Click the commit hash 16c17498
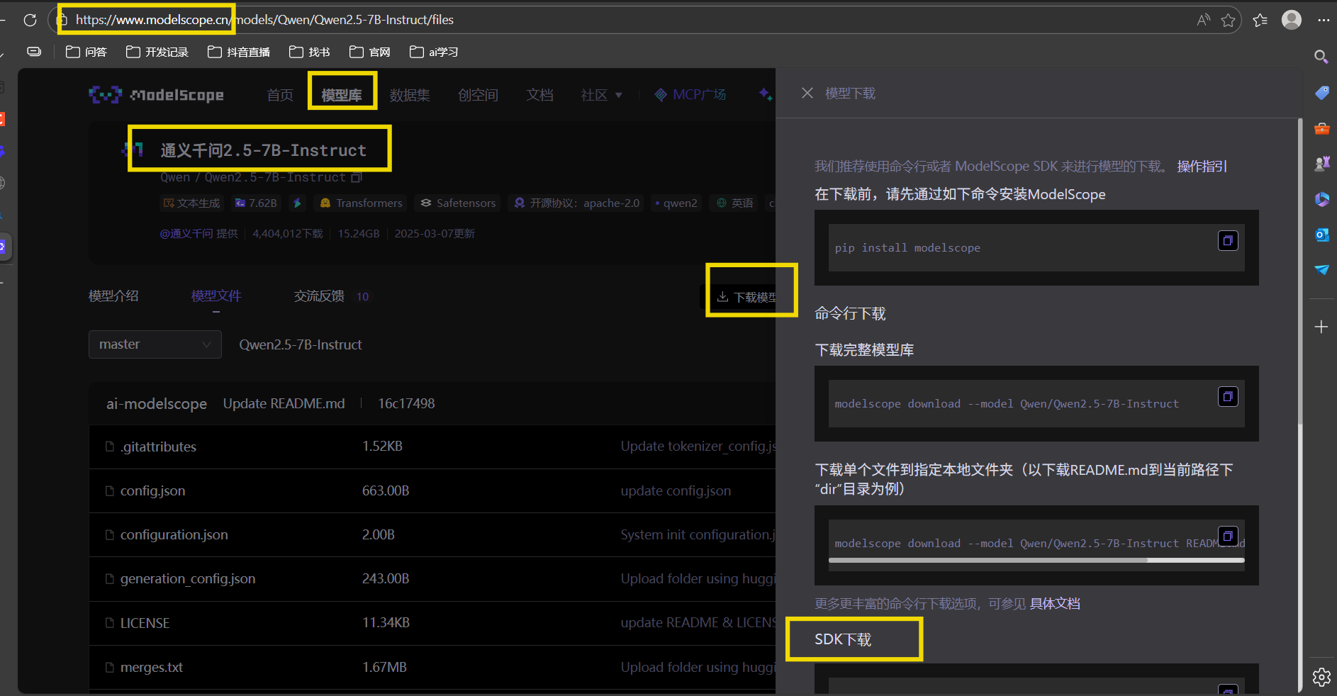The image size is (1337, 696). (x=406, y=404)
